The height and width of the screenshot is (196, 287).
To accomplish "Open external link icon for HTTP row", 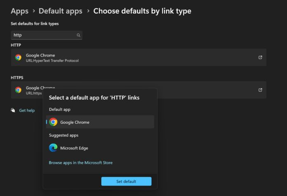I will tap(260, 57).
